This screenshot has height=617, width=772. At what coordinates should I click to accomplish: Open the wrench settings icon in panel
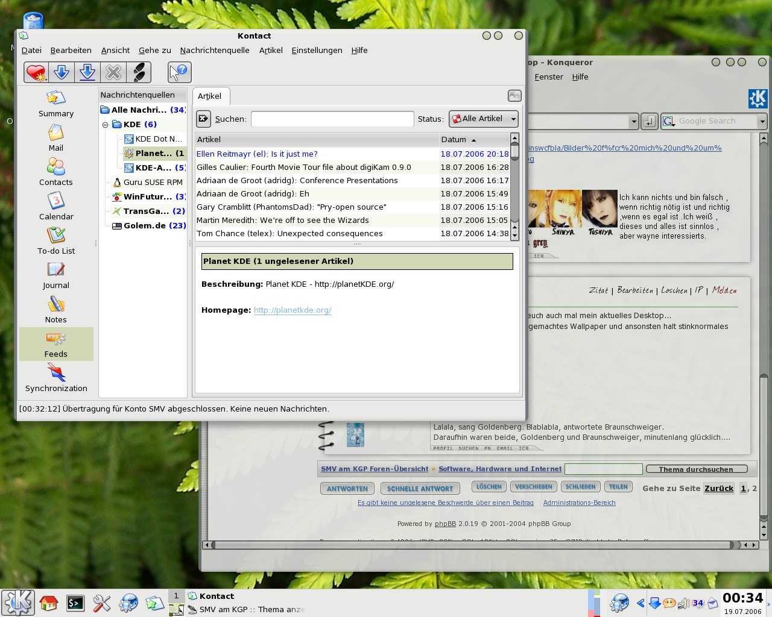coord(102,603)
